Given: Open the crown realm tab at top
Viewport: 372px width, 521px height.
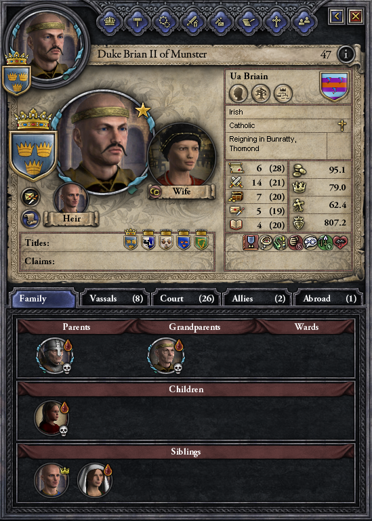Looking at the screenshot, I should (x=110, y=22).
